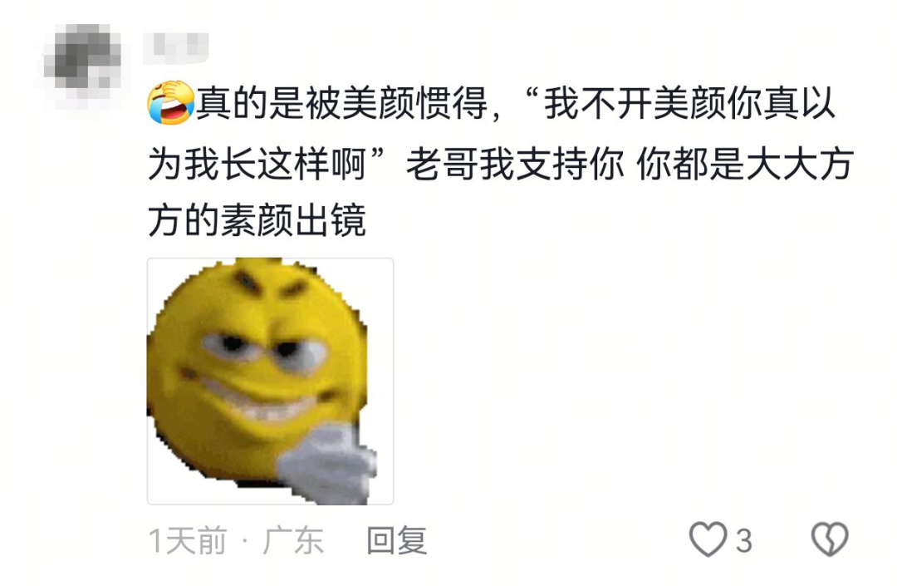The image size is (897, 586).
Task: Click the 广东 location label
Action: point(293,541)
